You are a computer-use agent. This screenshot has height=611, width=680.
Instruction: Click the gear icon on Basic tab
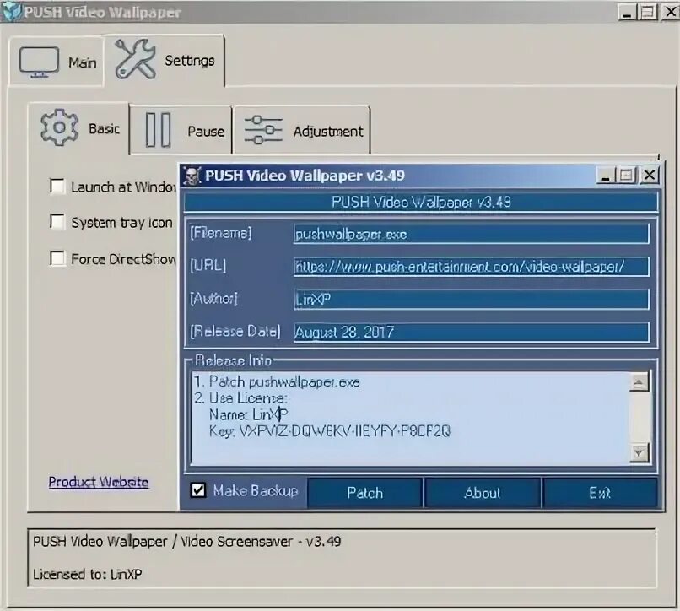(59, 127)
